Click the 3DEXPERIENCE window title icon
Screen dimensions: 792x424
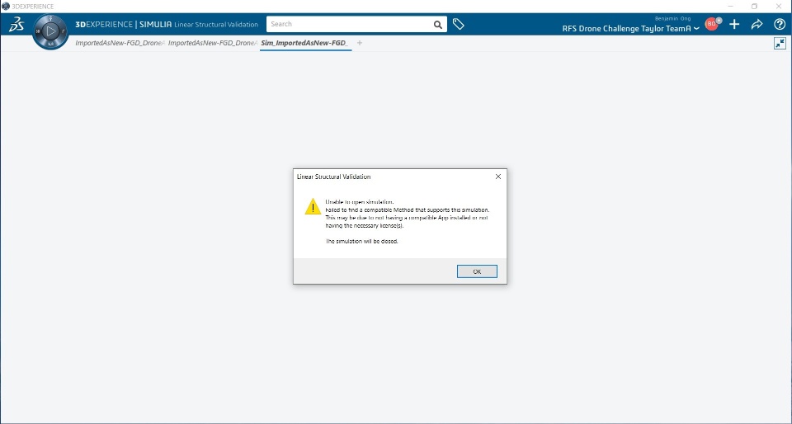[x=6, y=6]
